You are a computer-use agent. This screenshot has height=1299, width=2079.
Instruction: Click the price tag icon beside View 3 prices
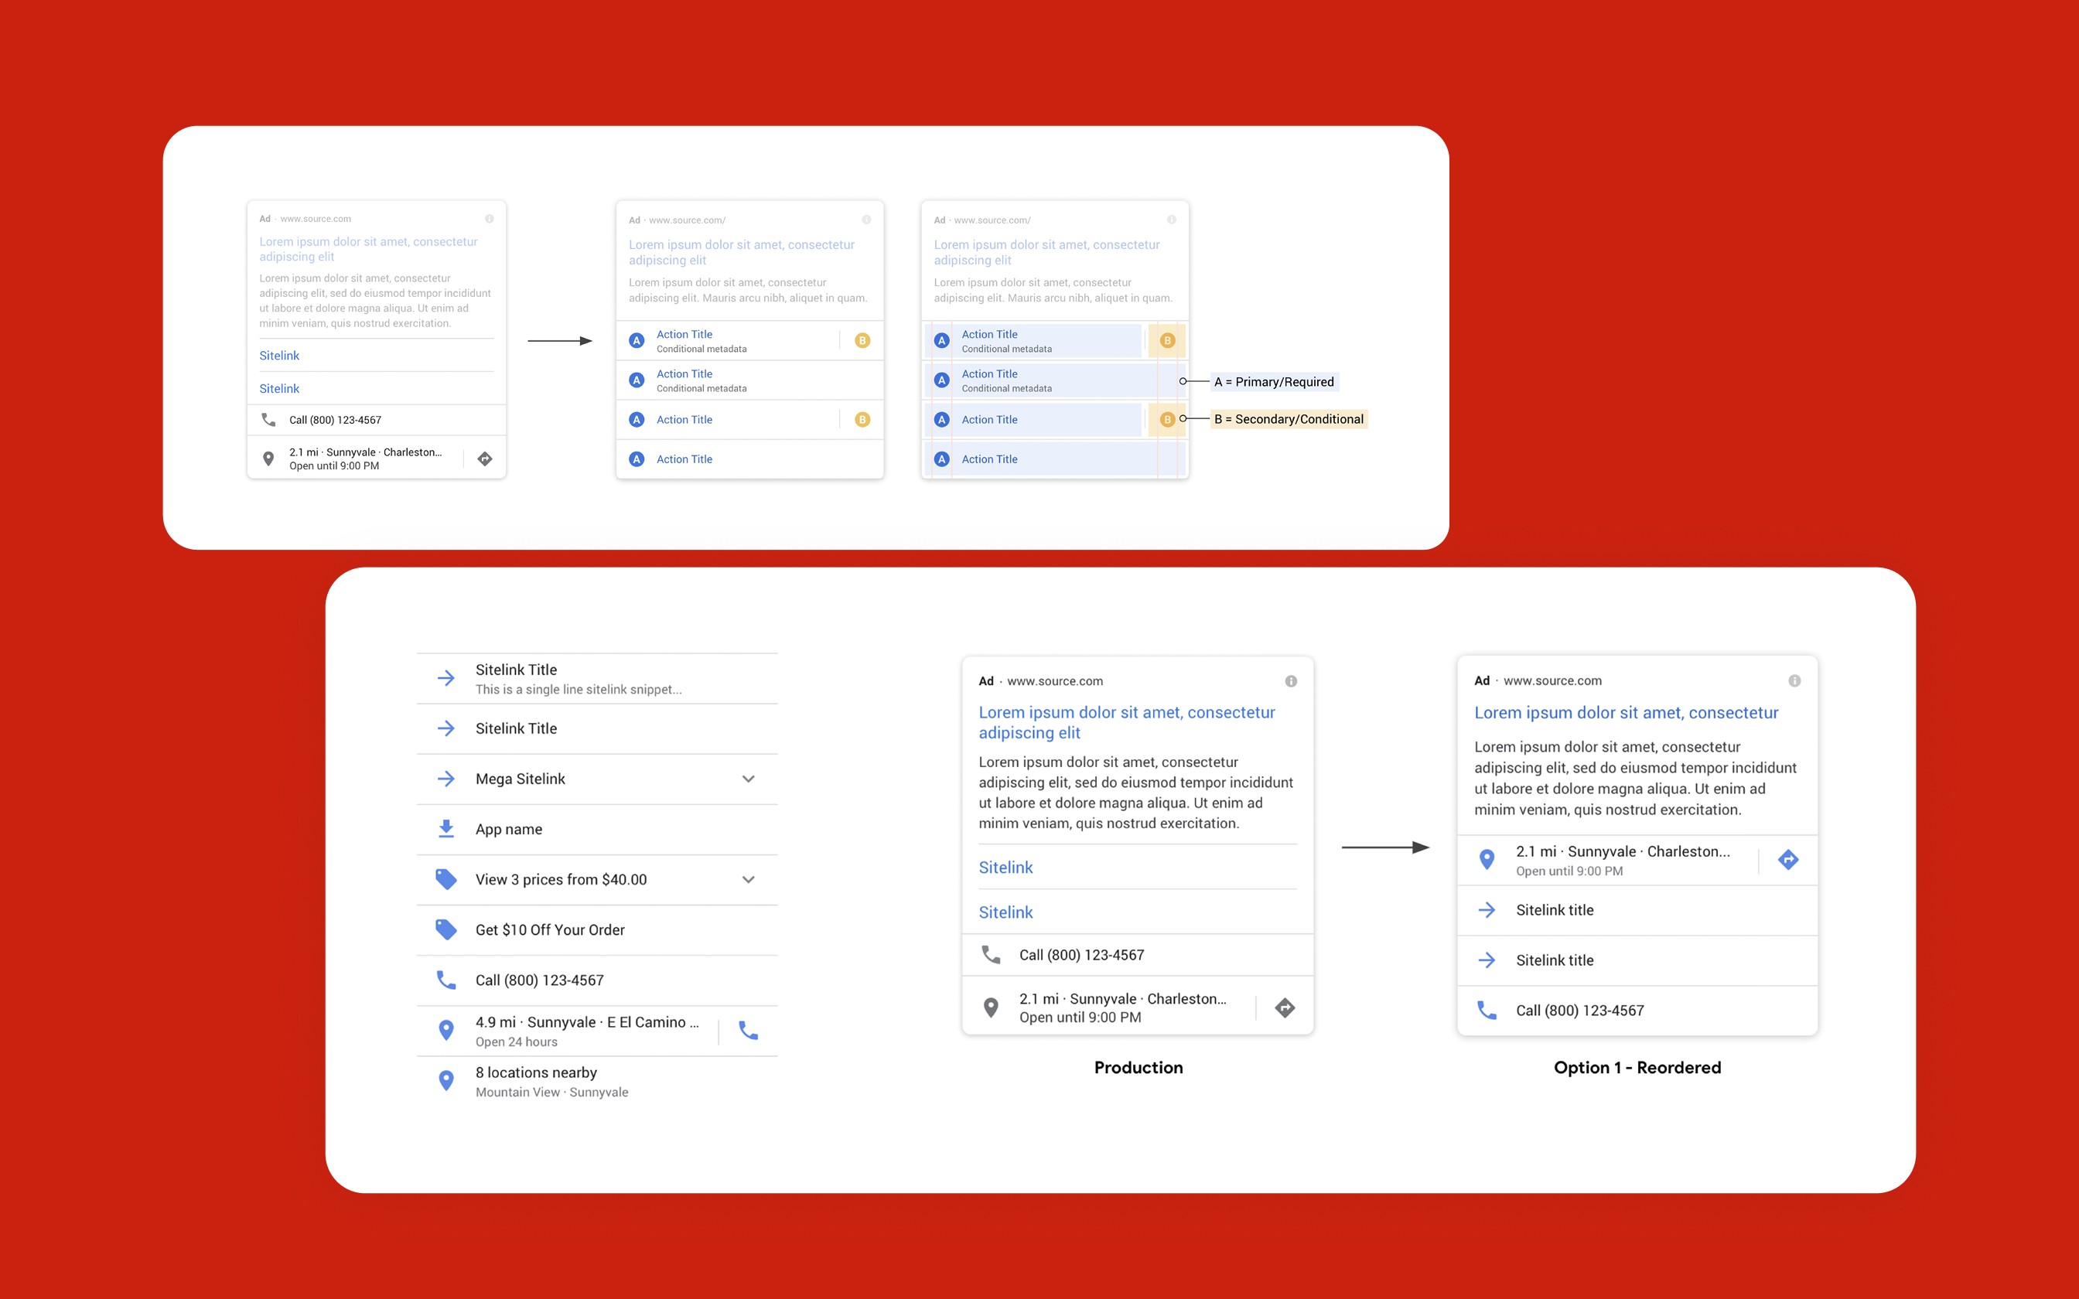445,879
